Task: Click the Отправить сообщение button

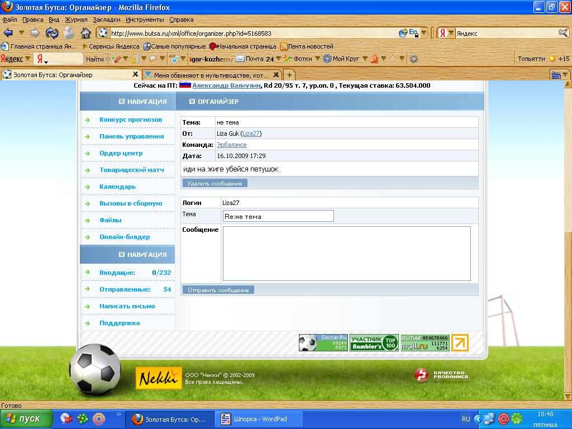Action: (x=218, y=290)
